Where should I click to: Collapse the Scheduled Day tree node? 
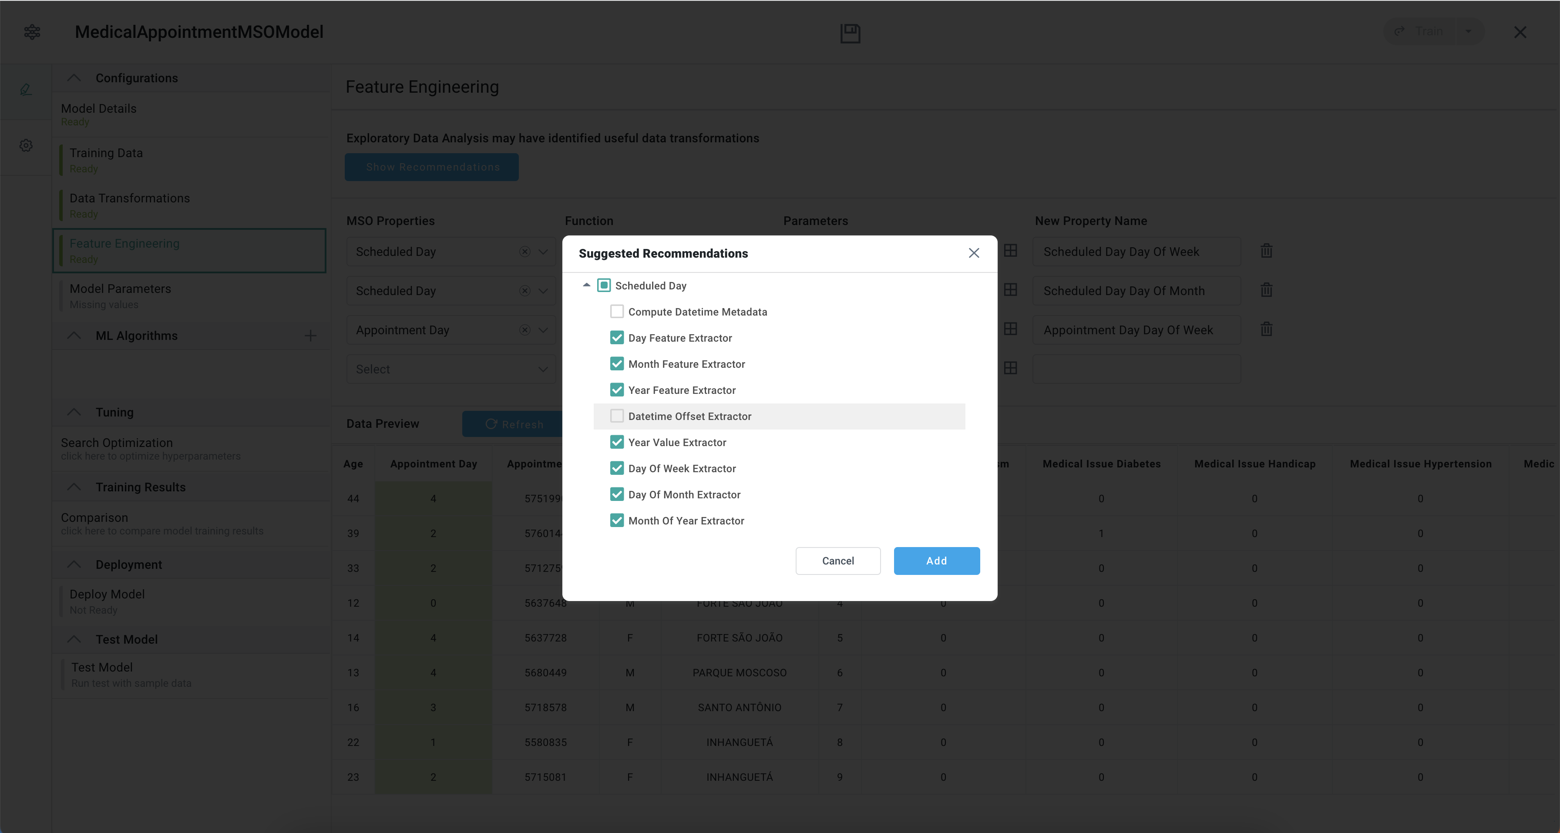point(585,285)
